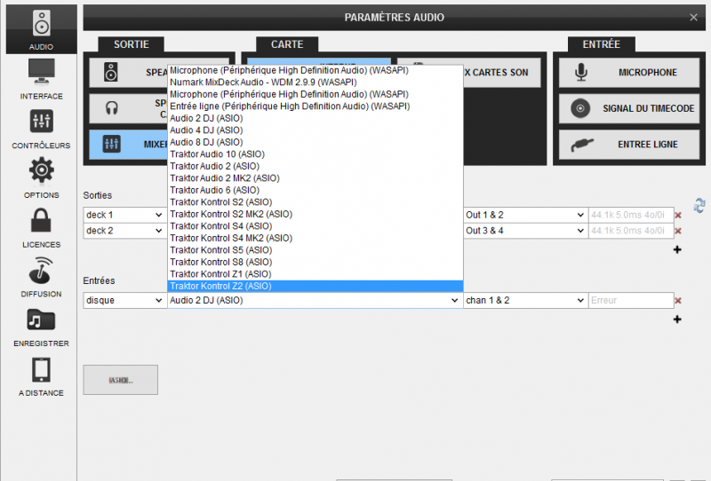Viewport: 711px width, 481px height.
Task: Close the Paramètres Audio window
Action: pyautogui.click(x=693, y=17)
